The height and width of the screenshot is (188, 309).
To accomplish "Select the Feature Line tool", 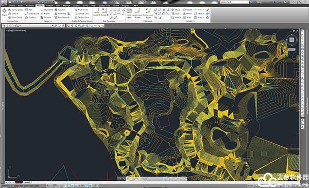I will tap(32, 13).
